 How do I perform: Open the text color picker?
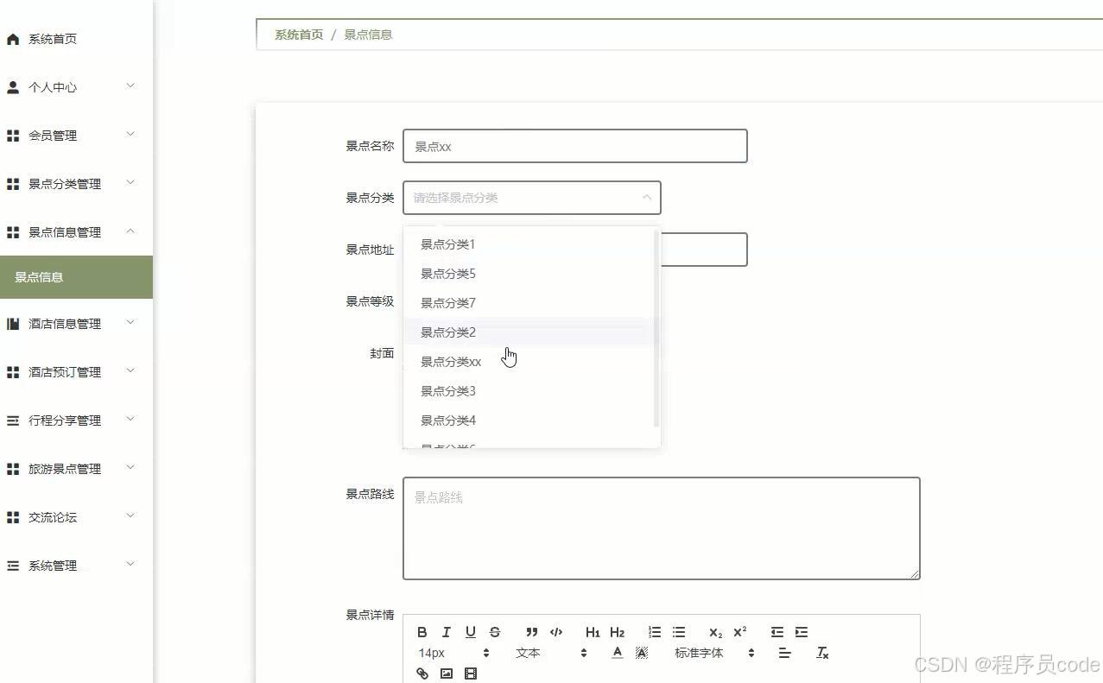(x=617, y=653)
